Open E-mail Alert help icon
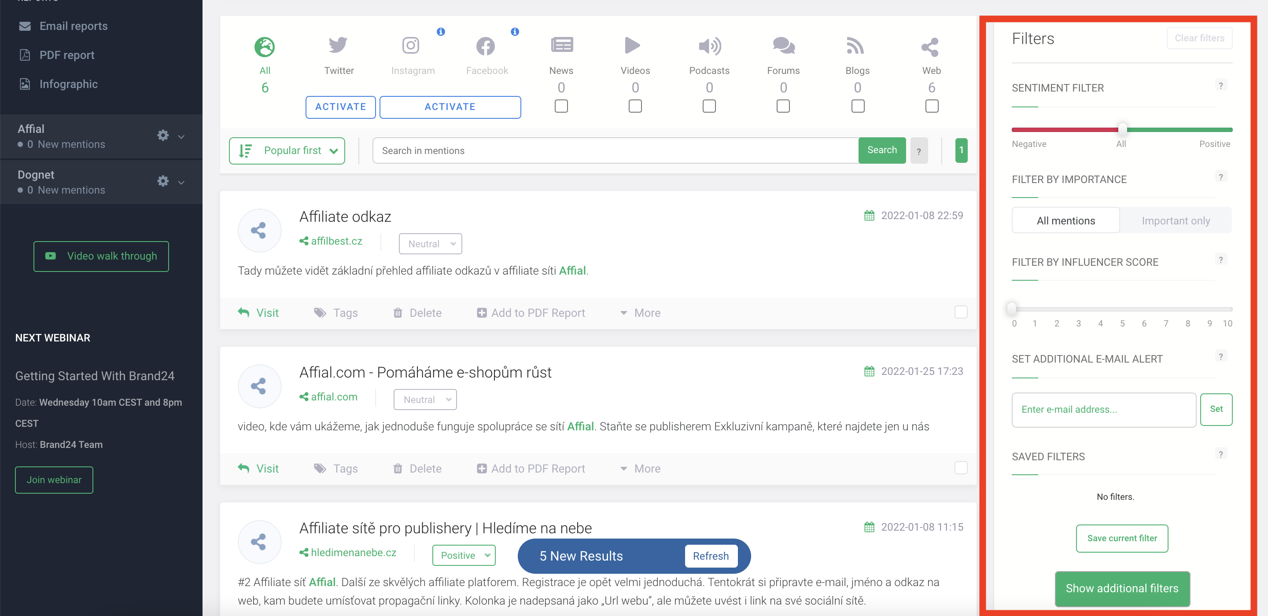Viewport: 1268px width, 616px height. point(1220,356)
